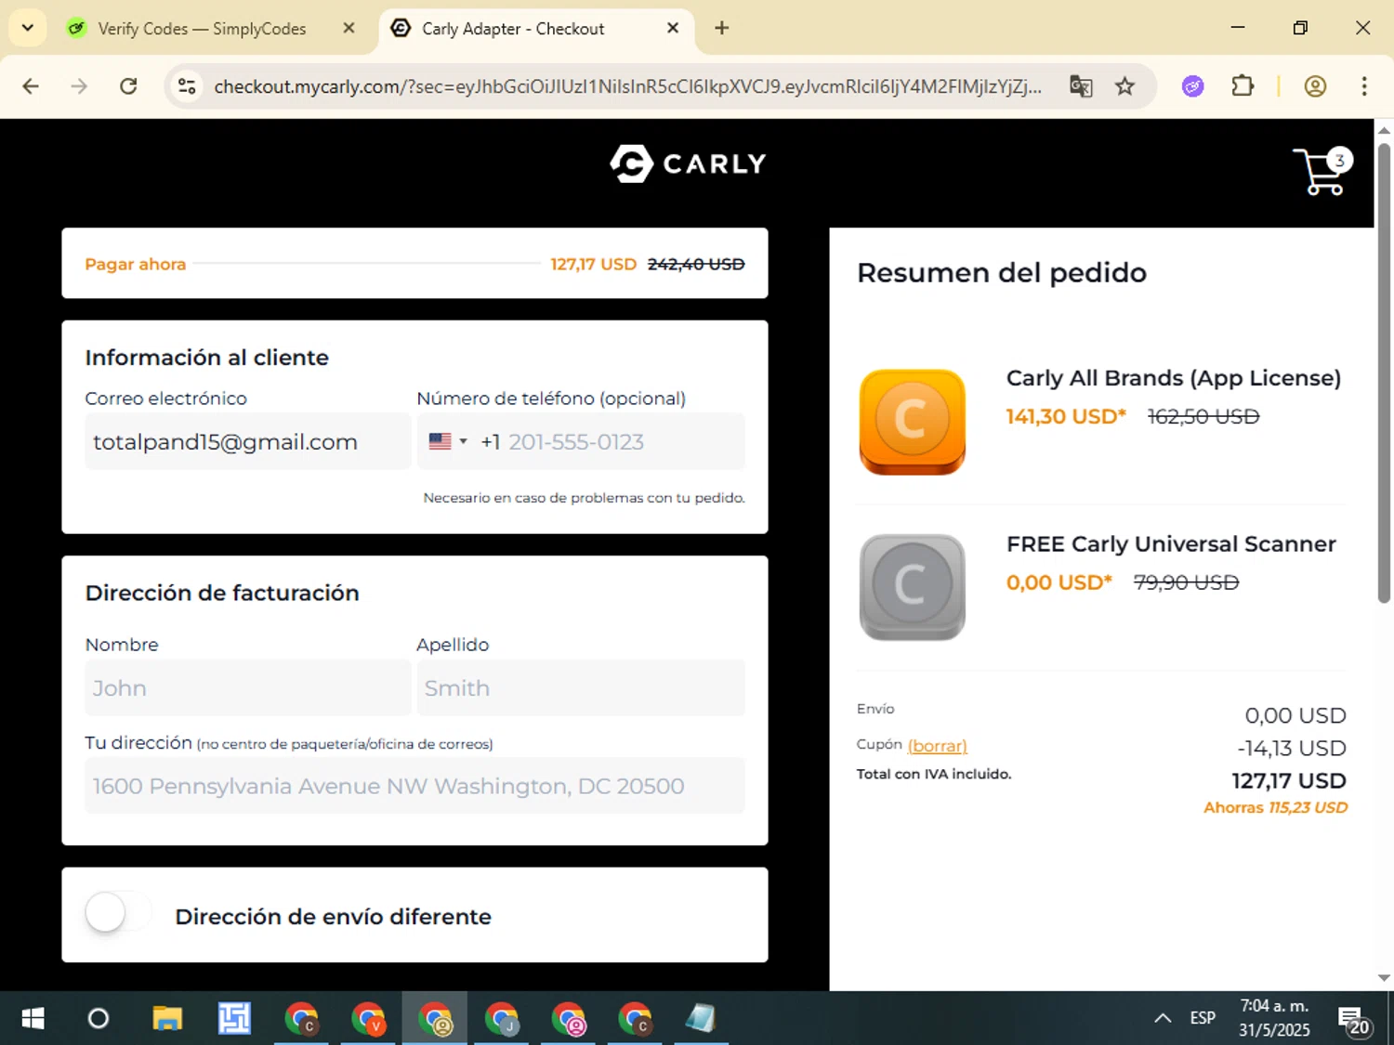This screenshot has width=1394, height=1045.
Task: Click FREE Carly Universal Scanner title
Action: click(x=1171, y=543)
